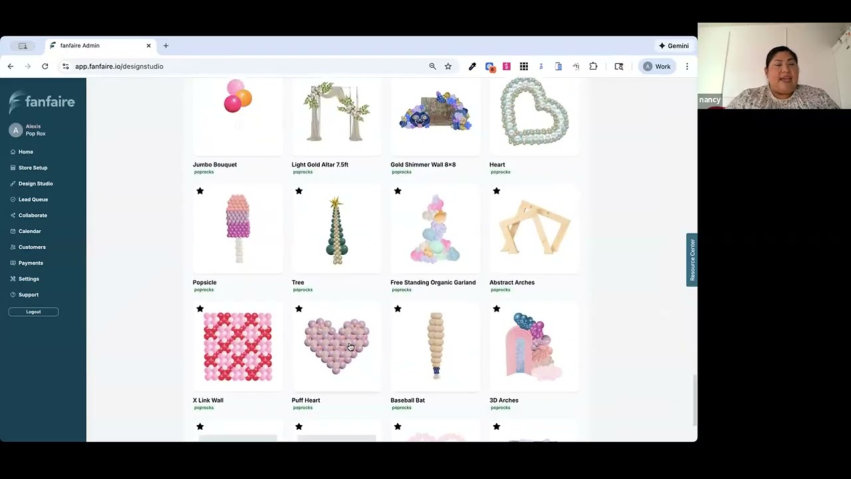Toggle favorite star on Abstract Arches
The image size is (851, 479).
[x=497, y=191]
